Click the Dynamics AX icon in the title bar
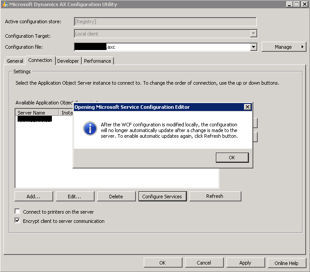 click(5, 4)
